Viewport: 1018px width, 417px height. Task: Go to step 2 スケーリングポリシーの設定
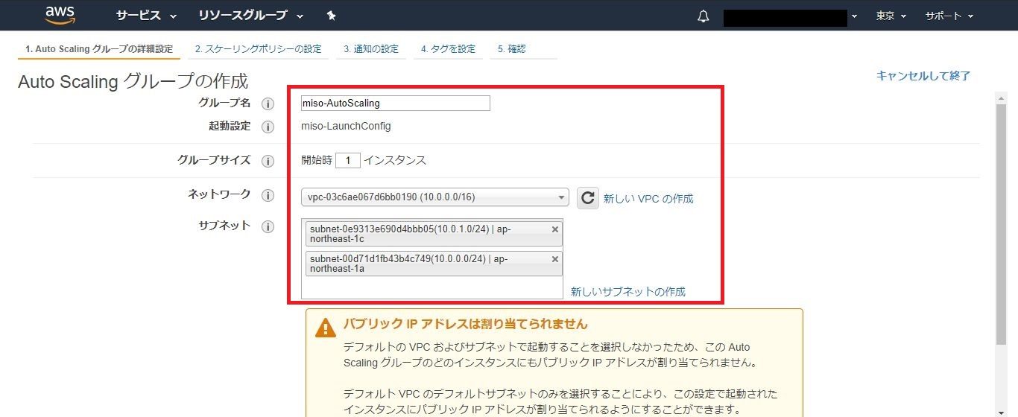point(258,49)
